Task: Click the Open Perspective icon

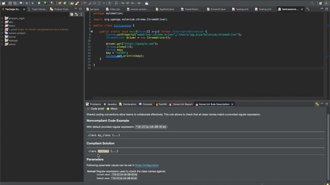Action: click(x=320, y=3)
